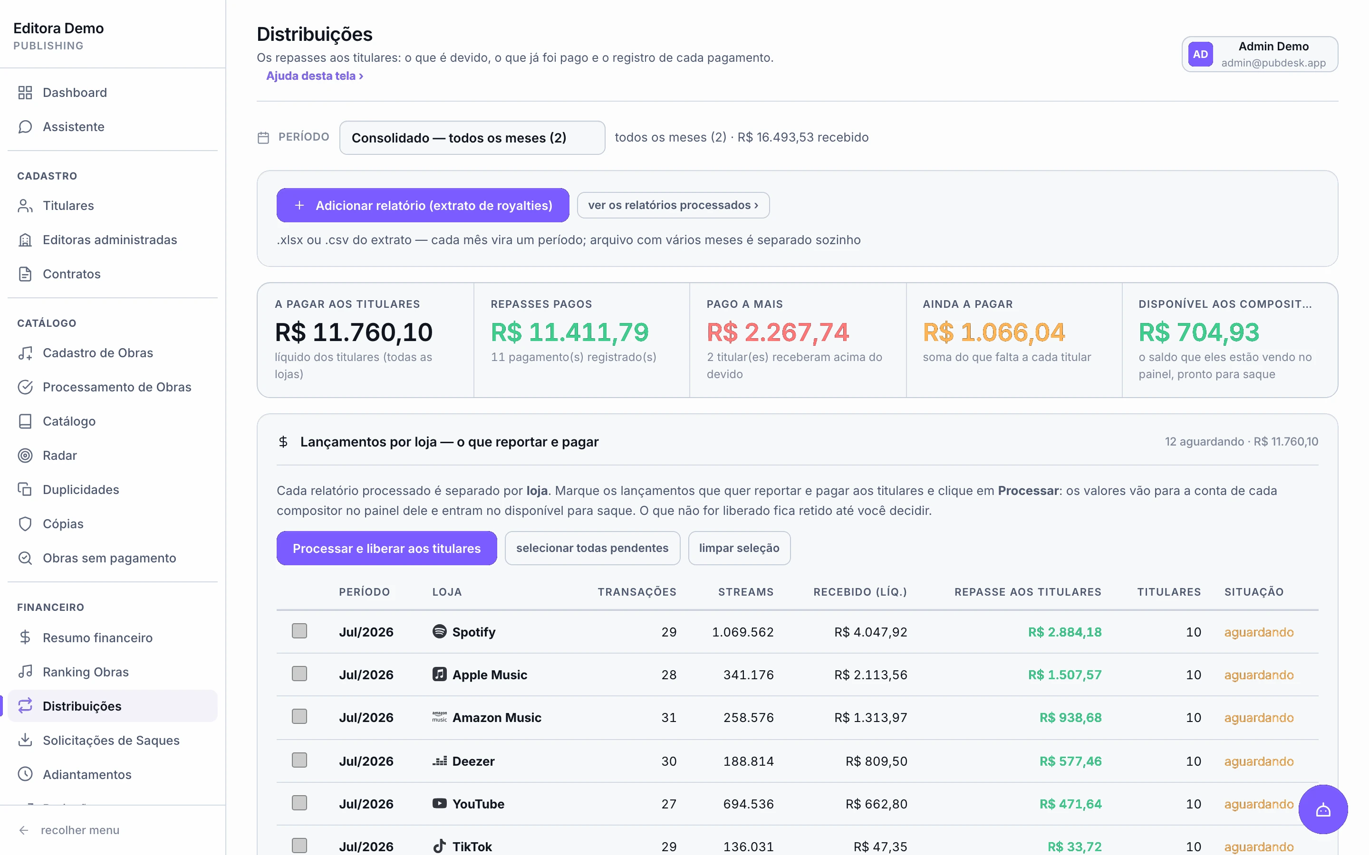Click the aguardando status in Deezer row
This screenshot has height=855, width=1369.
[x=1259, y=761]
